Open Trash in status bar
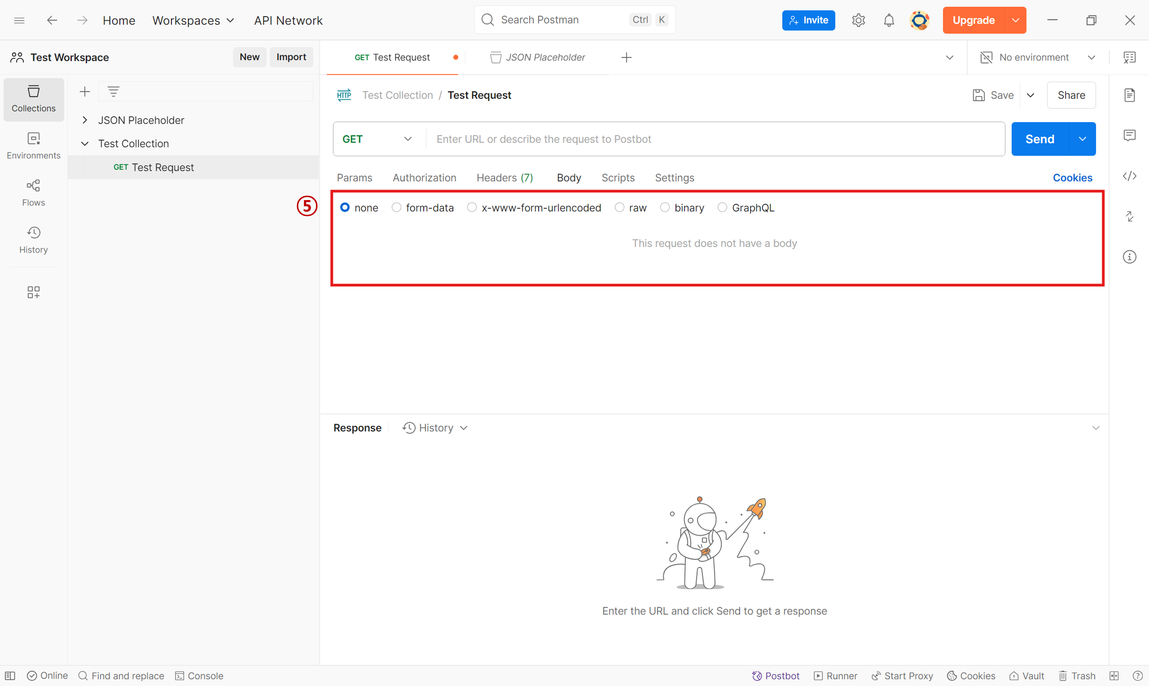The width and height of the screenshot is (1149, 686). 1077,676
